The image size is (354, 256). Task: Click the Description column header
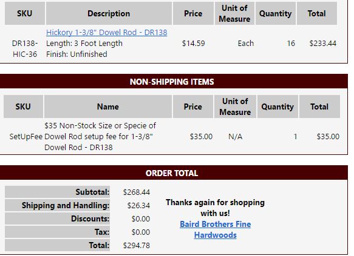(x=109, y=13)
